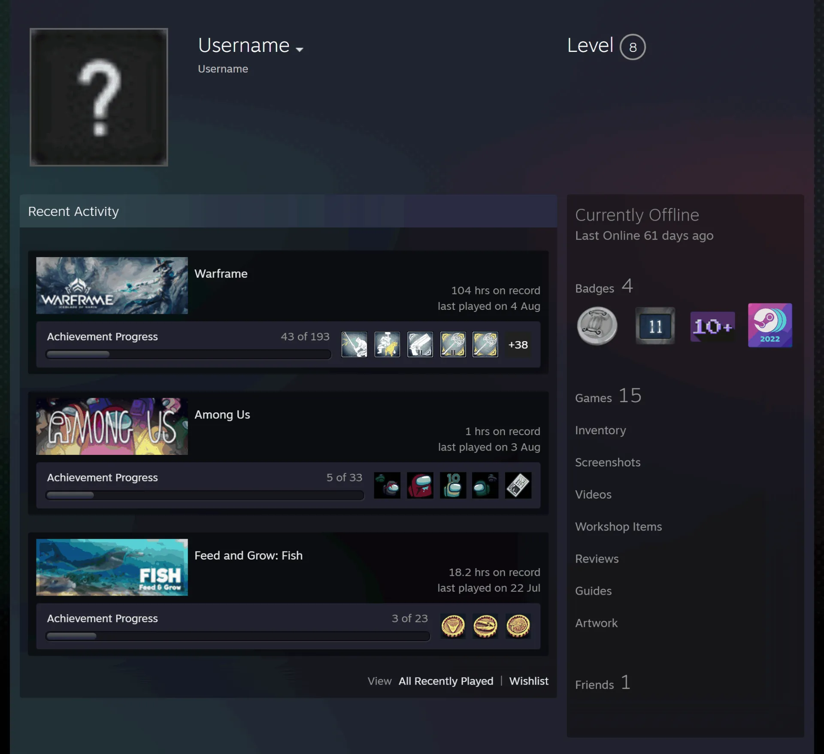This screenshot has width=824, height=754.
Task: Open the Screenshots link
Action: point(608,462)
